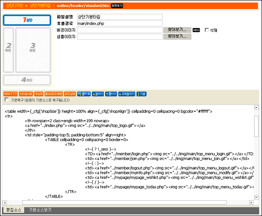Click the horizontal scrollbar thumb

point(124,202)
